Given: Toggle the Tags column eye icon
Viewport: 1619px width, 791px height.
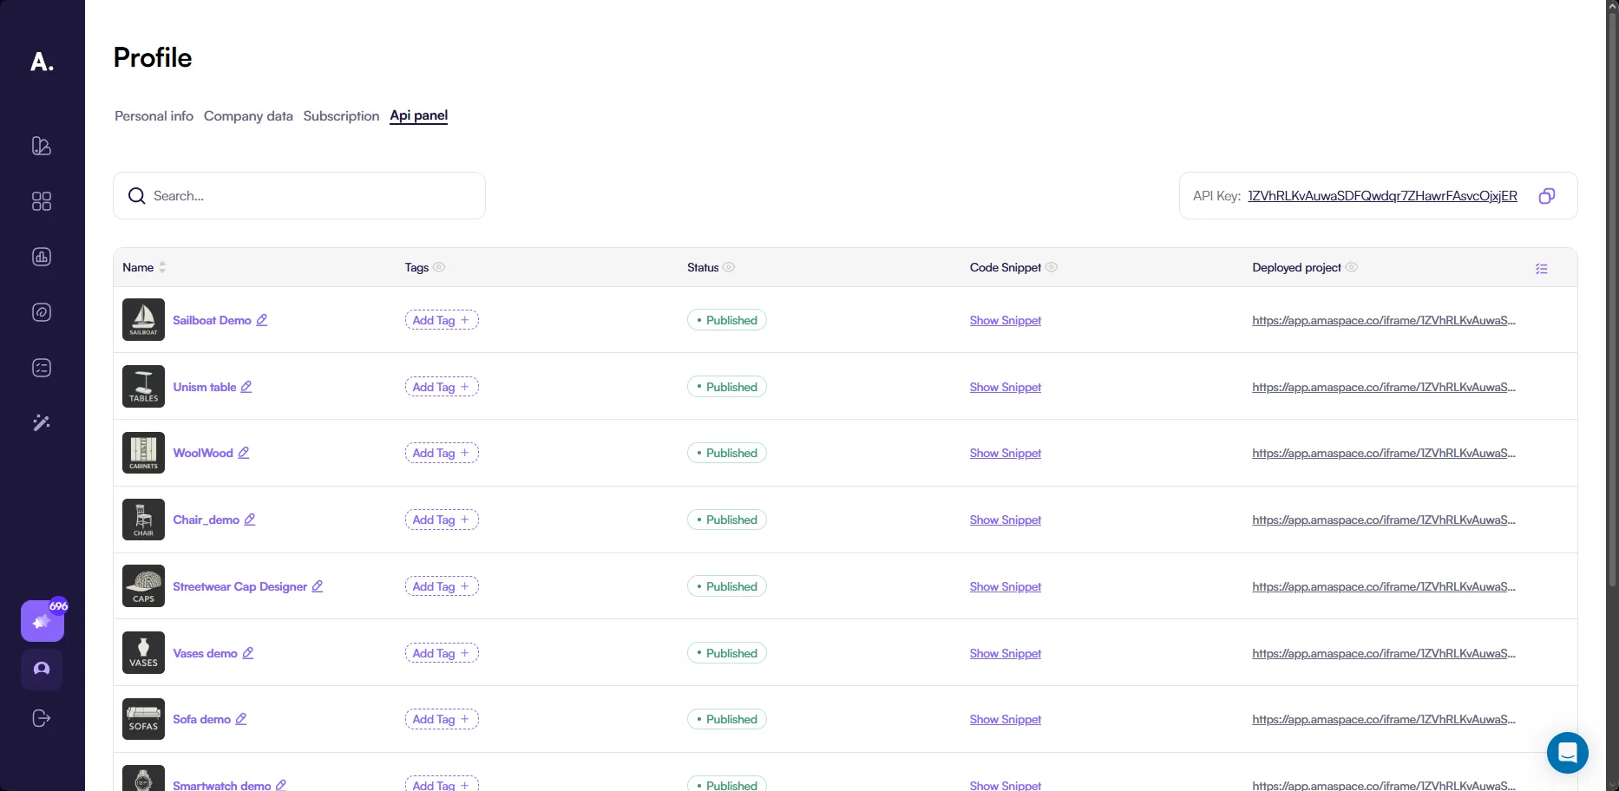Looking at the screenshot, I should [x=439, y=267].
